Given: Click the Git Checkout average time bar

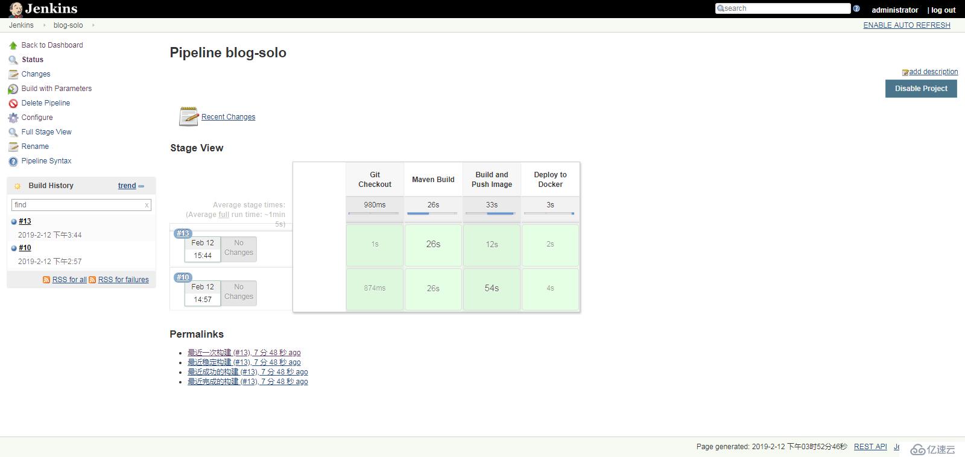Looking at the screenshot, I should pyautogui.click(x=374, y=213).
